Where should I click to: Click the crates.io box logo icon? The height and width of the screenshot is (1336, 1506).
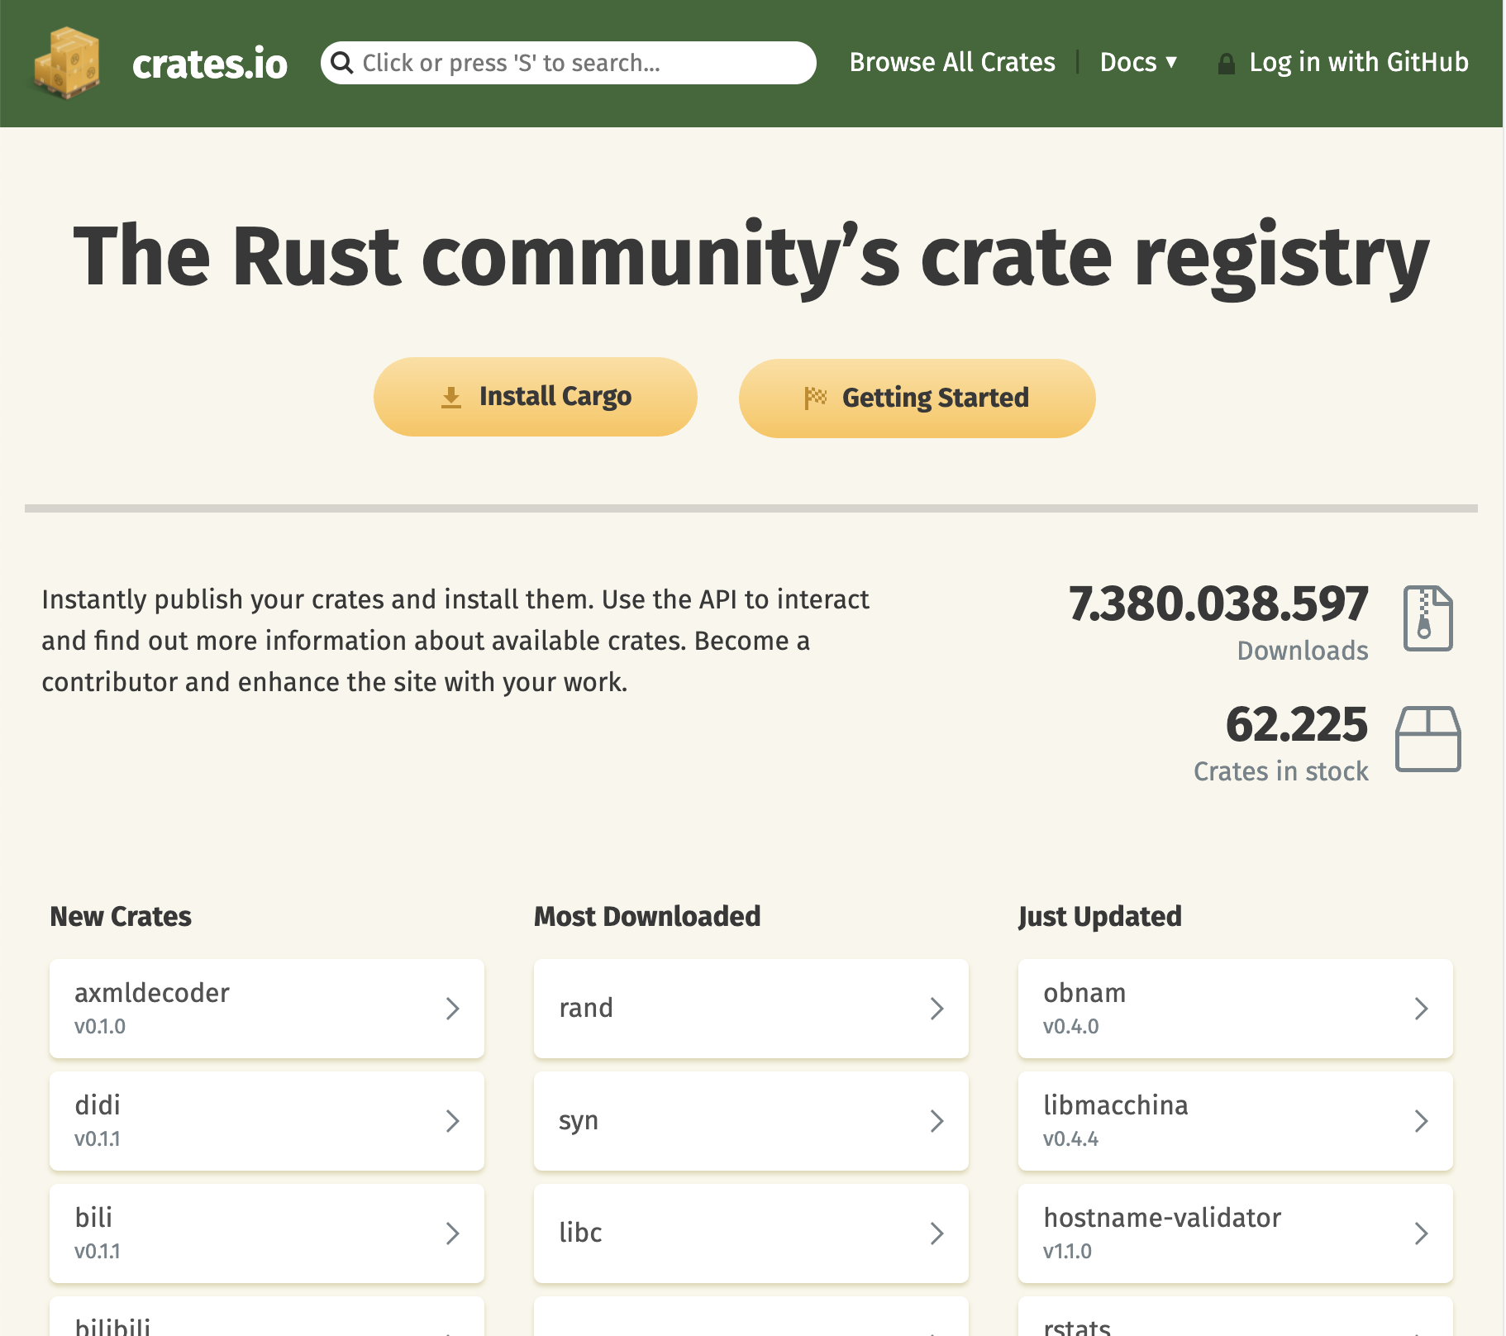(66, 63)
